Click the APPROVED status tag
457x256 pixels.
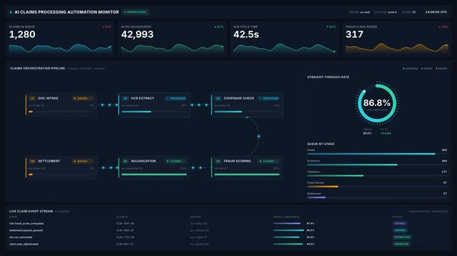pyautogui.click(x=401, y=244)
